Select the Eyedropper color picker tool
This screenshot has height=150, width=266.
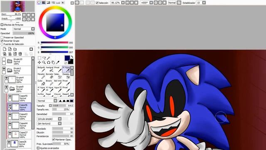point(58,62)
